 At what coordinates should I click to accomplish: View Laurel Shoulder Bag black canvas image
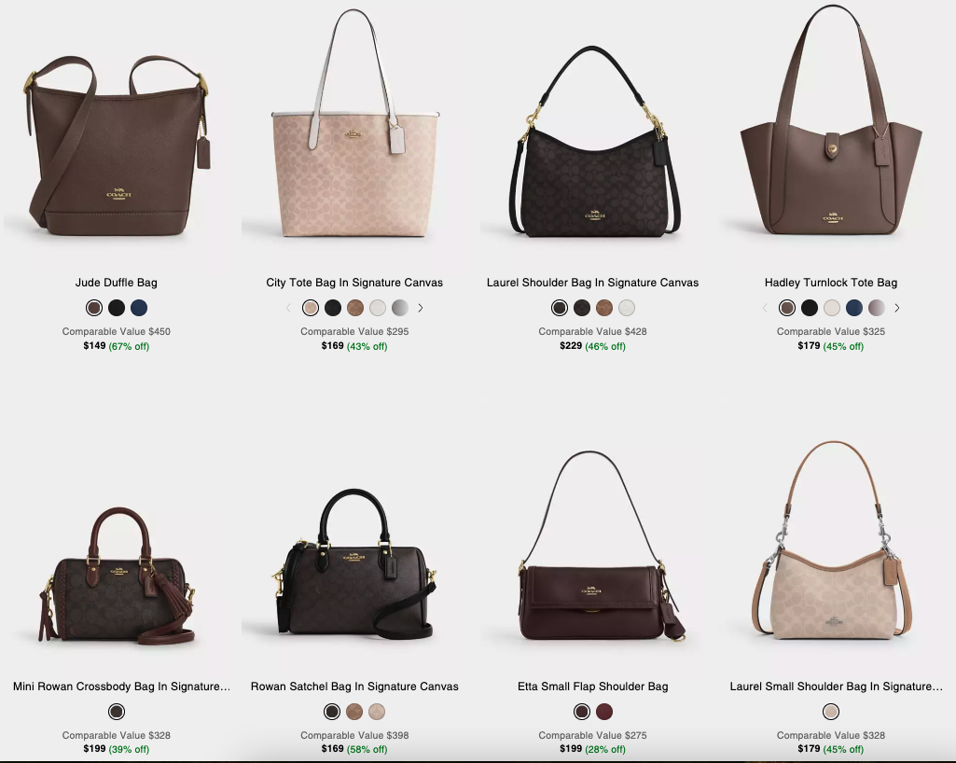[593, 142]
